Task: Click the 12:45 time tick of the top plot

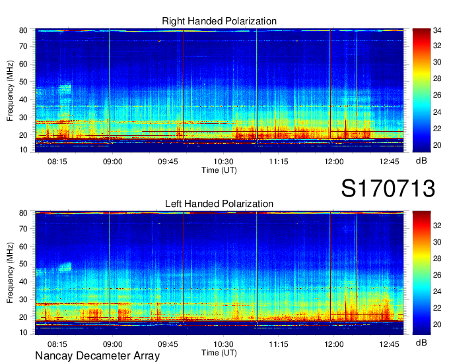Action: [389, 162]
